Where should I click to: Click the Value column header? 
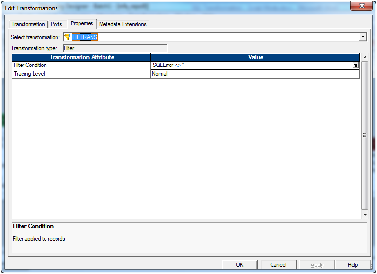click(x=255, y=57)
